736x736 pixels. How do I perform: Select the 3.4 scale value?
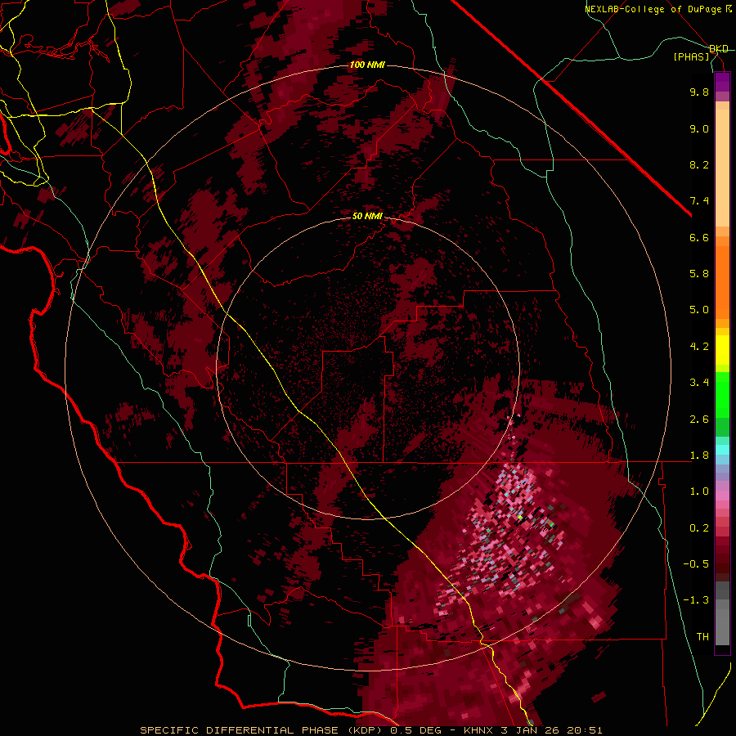[x=699, y=383]
